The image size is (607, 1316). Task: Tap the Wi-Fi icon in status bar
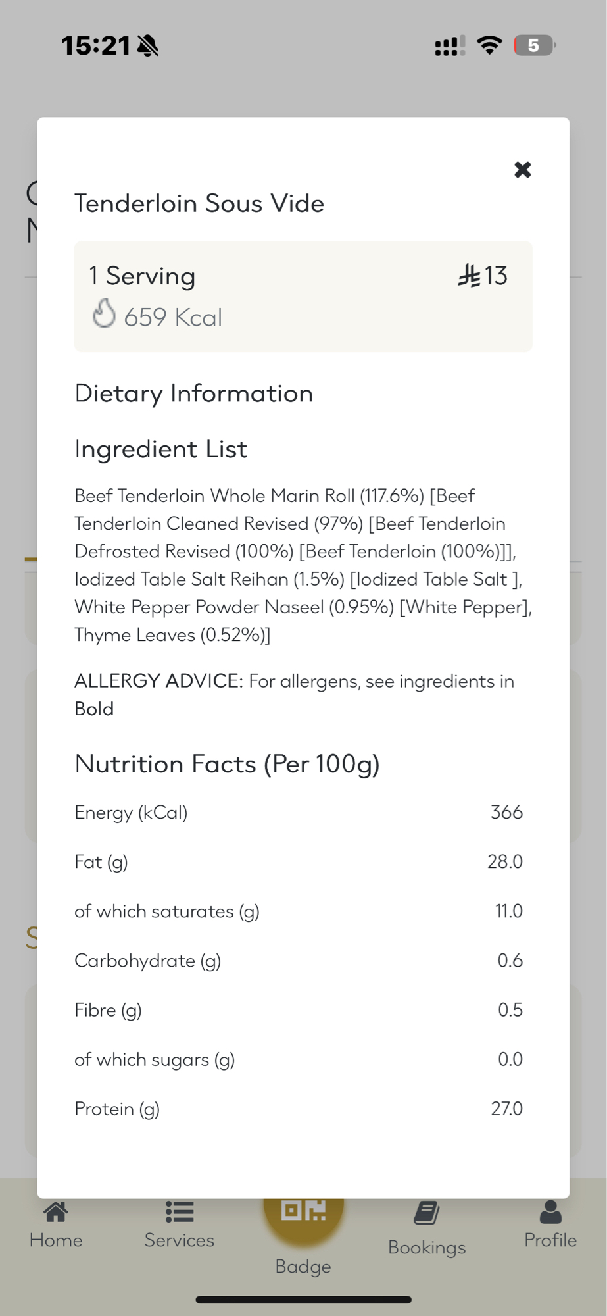[489, 45]
